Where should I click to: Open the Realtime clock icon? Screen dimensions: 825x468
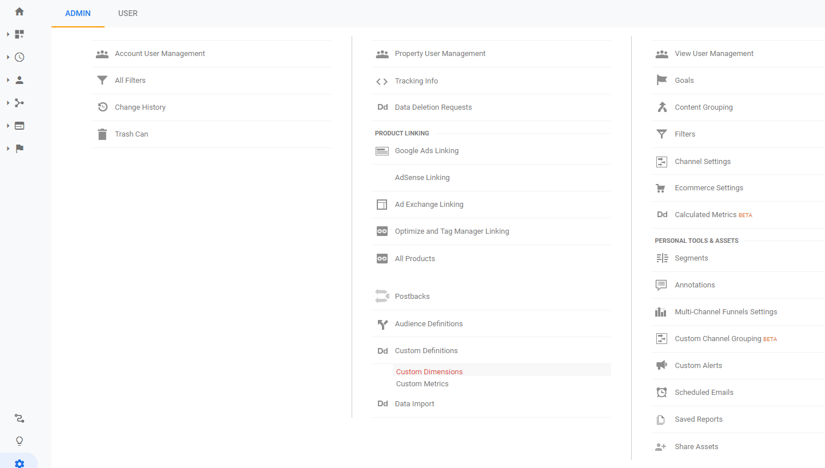pos(19,57)
